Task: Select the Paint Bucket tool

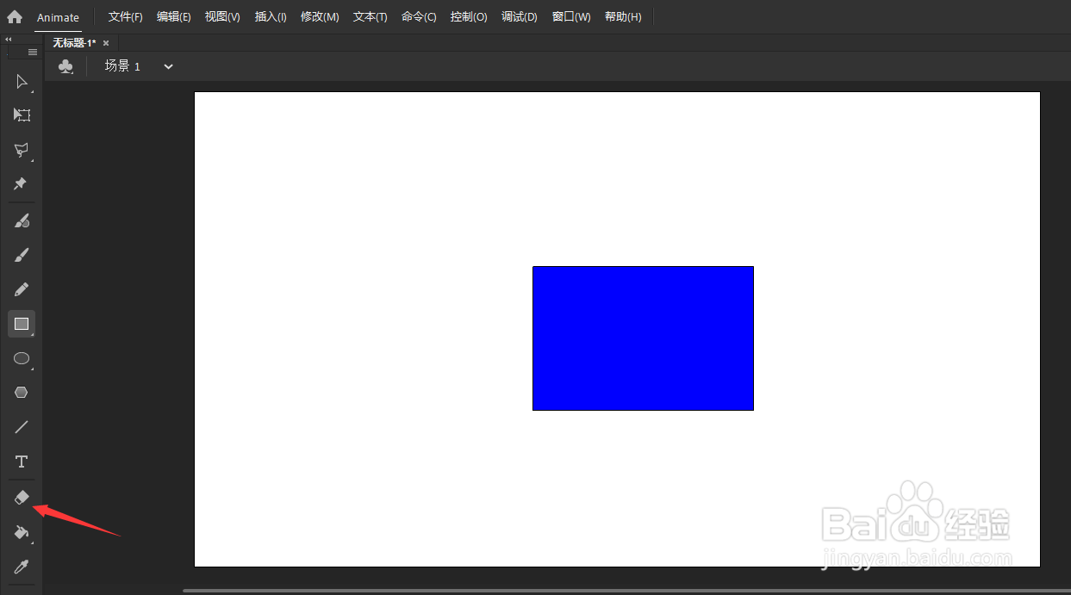Action: 22,532
